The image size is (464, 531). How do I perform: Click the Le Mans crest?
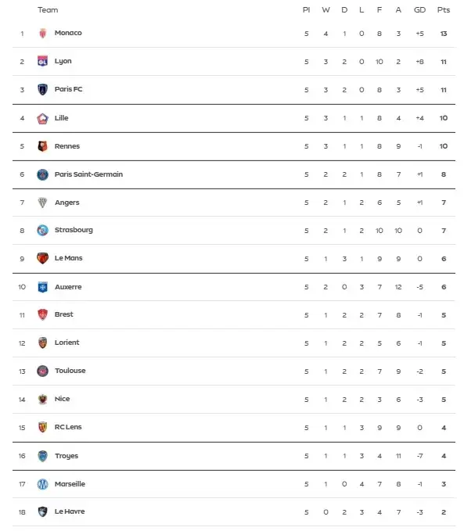click(42, 258)
